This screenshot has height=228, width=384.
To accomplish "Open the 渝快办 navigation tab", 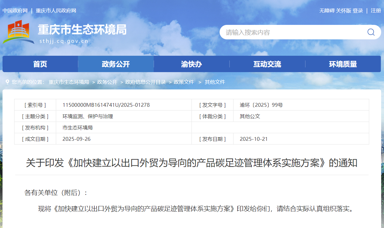I will click(192, 64).
